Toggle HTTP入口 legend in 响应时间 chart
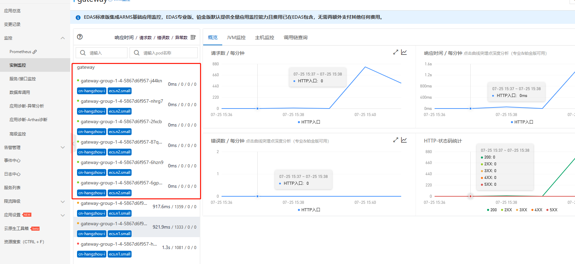575x264 pixels. click(x=522, y=122)
